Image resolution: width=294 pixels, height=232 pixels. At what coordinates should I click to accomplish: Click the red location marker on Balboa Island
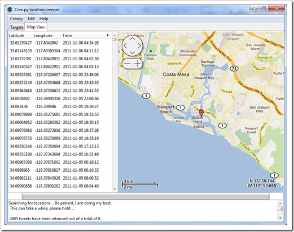(201, 113)
